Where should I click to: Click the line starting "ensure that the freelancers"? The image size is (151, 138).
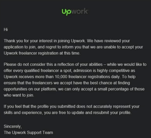pyautogui.click(x=67, y=83)
